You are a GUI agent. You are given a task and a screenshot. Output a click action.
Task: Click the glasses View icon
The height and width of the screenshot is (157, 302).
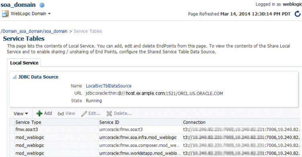click(61, 114)
